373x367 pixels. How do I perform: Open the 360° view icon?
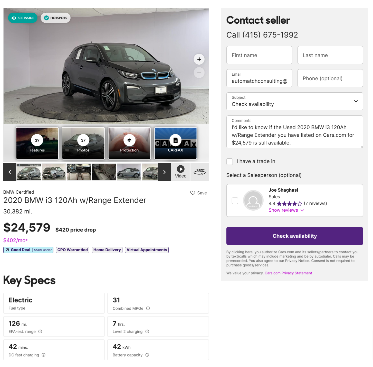point(199,172)
